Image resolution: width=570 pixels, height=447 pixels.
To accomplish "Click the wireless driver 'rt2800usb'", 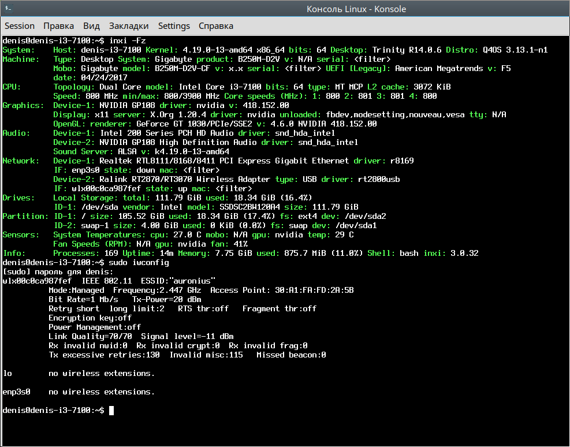I will [x=379, y=179].
